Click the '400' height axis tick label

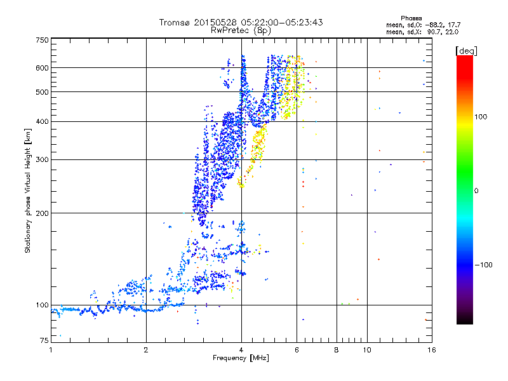(42, 122)
